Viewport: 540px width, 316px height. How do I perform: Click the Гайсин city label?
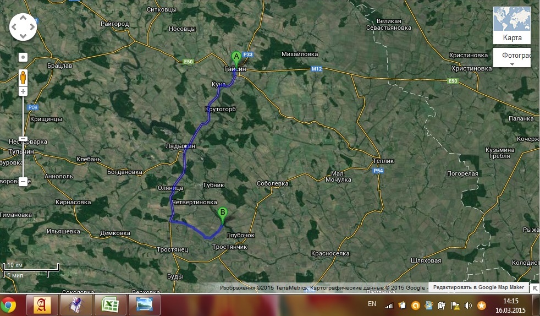coord(235,69)
